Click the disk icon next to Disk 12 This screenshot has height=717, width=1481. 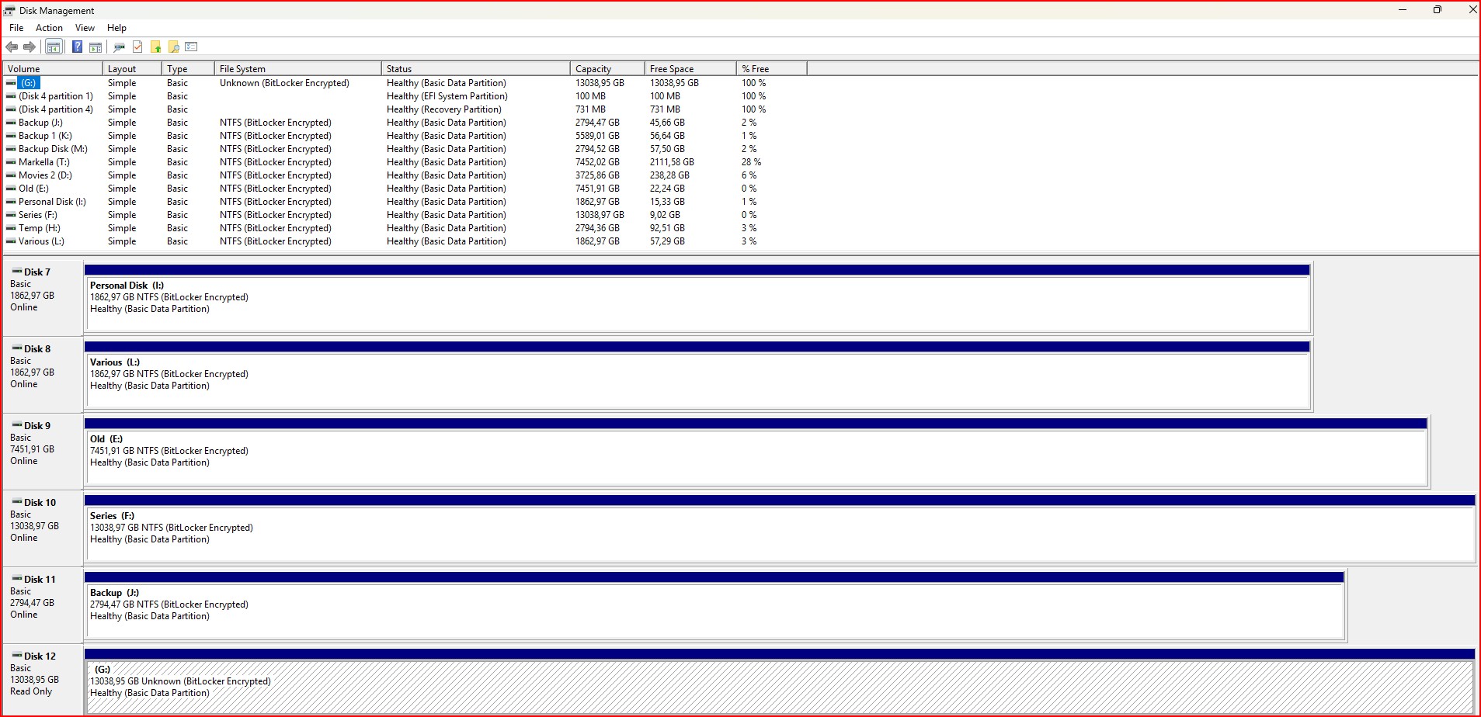pos(17,656)
